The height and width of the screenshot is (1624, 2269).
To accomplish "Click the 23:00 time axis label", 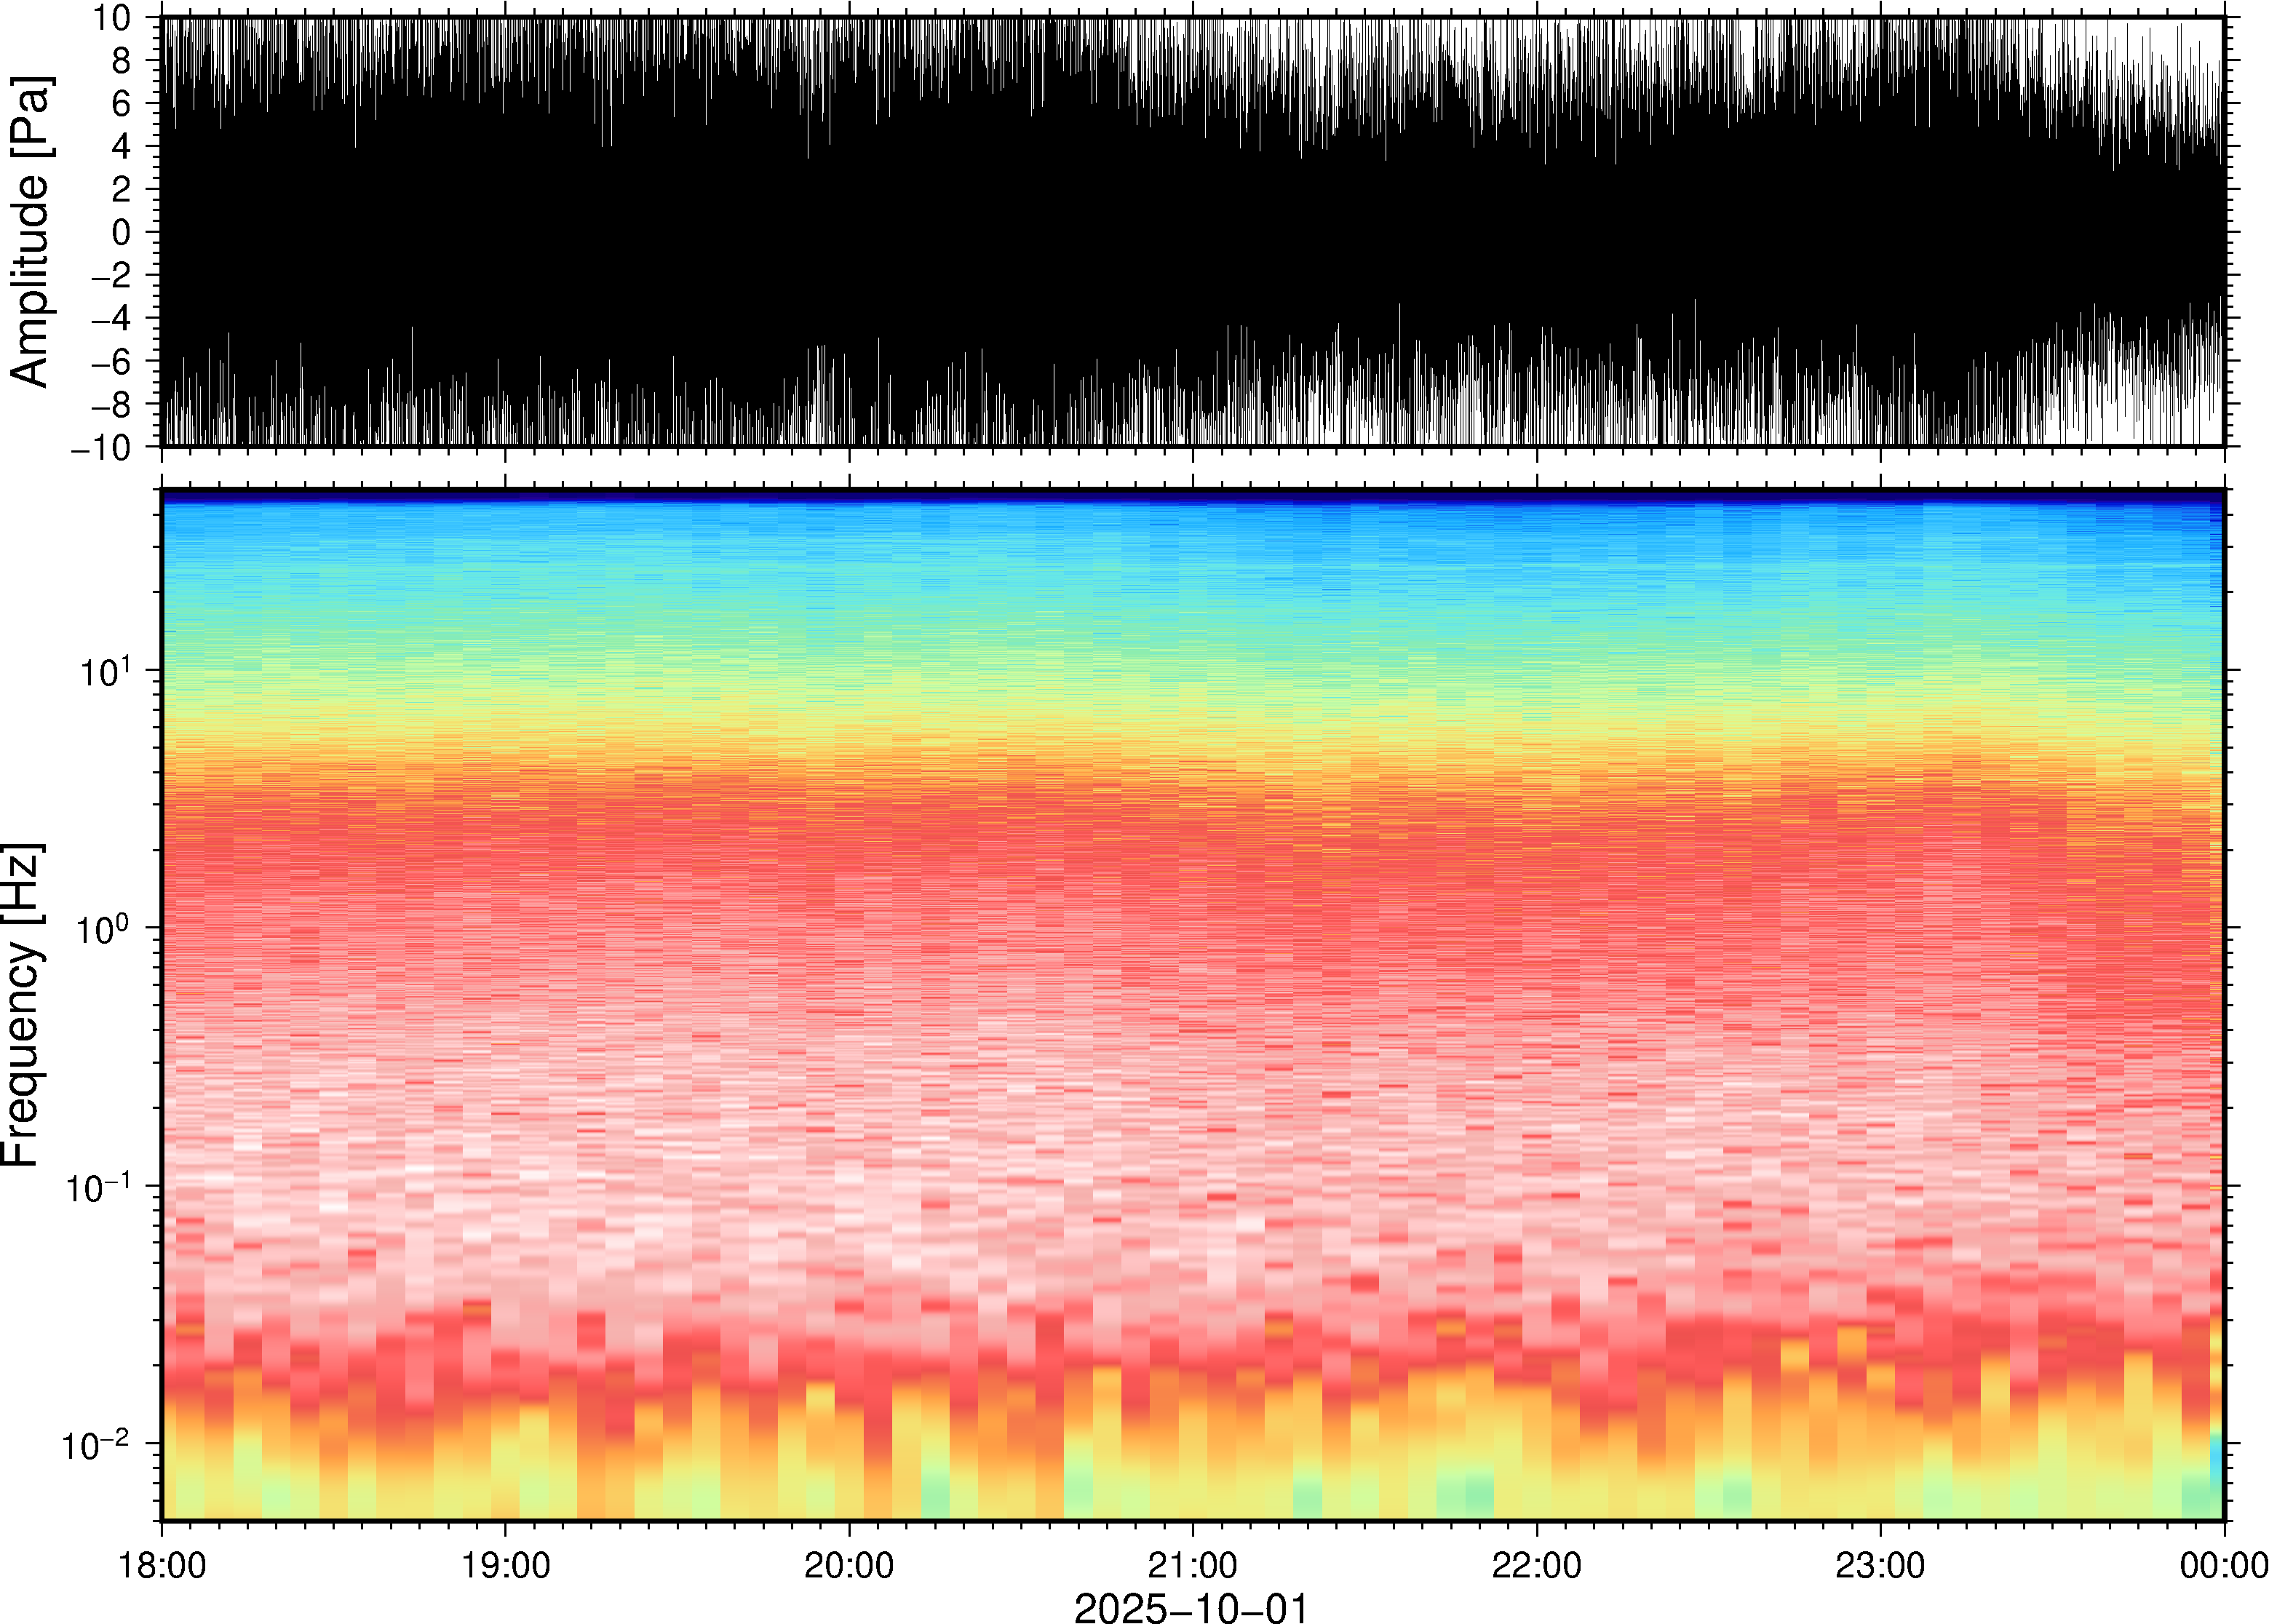I will point(1879,1565).
